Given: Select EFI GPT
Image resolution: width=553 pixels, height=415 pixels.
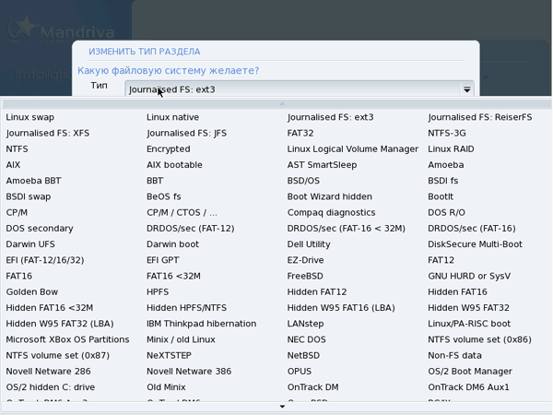Looking at the screenshot, I should 163,260.
